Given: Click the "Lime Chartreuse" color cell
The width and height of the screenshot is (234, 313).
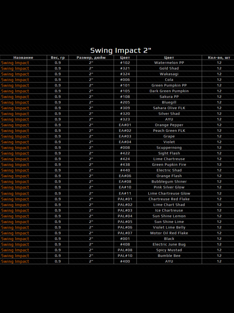Looking at the screenshot, I should pos(169,159).
